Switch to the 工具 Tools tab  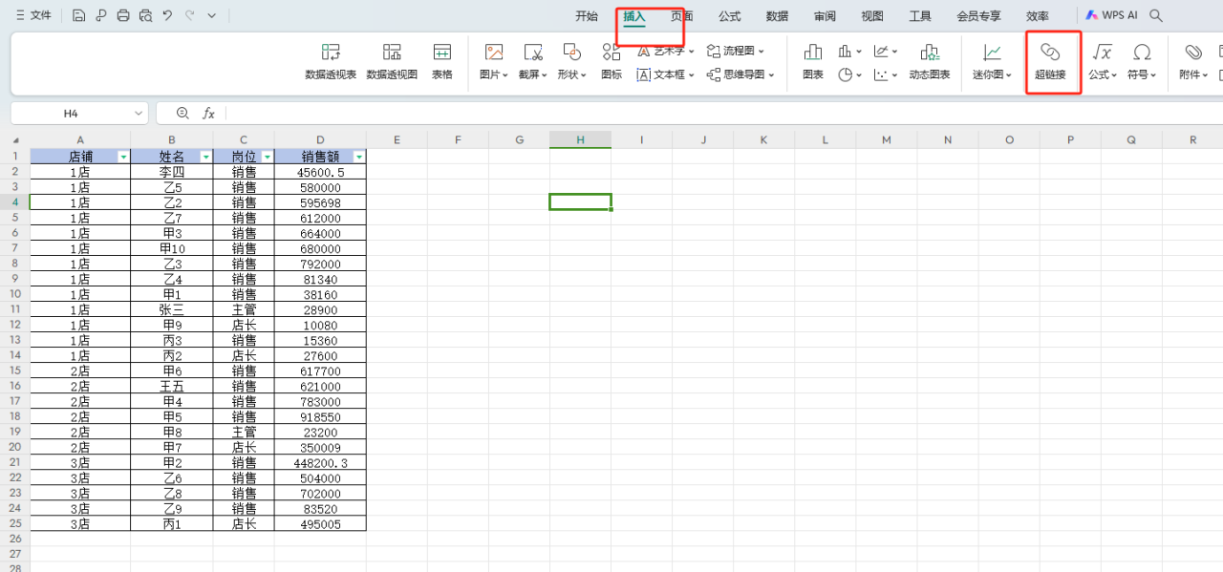(920, 16)
